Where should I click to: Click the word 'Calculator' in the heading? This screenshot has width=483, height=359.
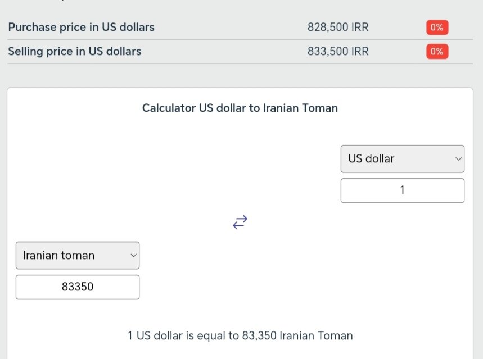pyautogui.click(x=169, y=108)
